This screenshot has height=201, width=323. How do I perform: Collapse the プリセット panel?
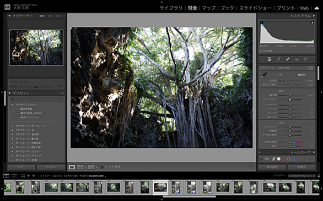click(9, 93)
